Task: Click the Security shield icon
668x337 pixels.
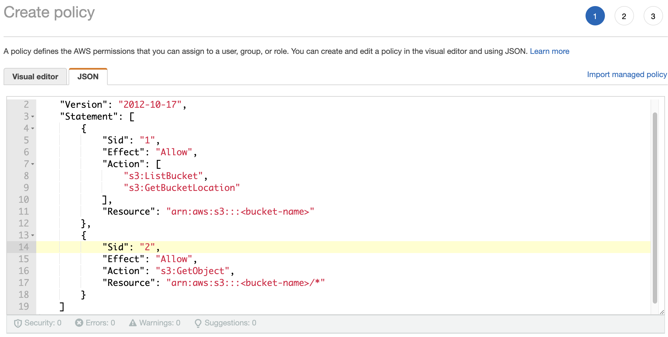Action: pyautogui.click(x=18, y=323)
